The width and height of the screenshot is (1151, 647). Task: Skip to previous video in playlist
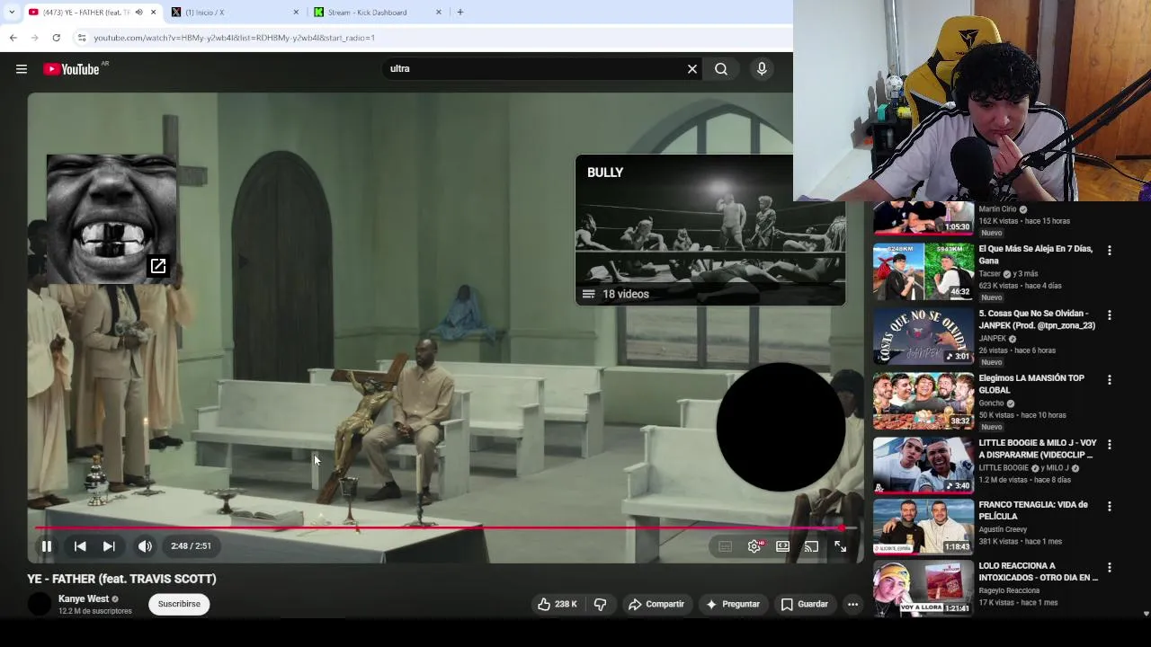(x=80, y=545)
